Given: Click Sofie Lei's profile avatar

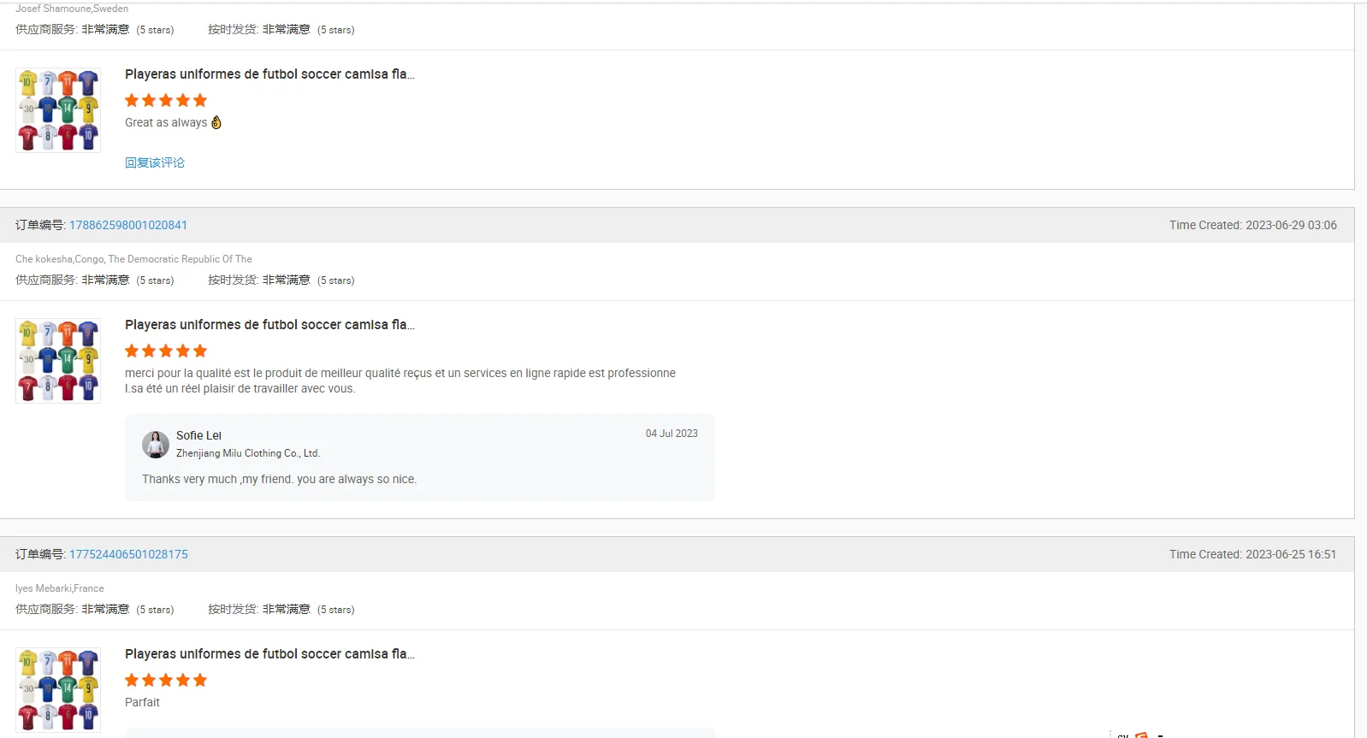Looking at the screenshot, I should point(156,445).
